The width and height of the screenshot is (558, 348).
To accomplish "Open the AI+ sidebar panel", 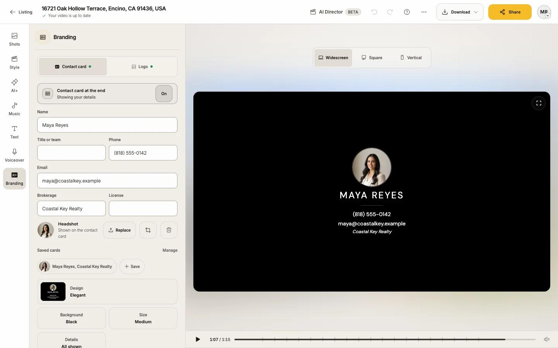I will [14, 86].
